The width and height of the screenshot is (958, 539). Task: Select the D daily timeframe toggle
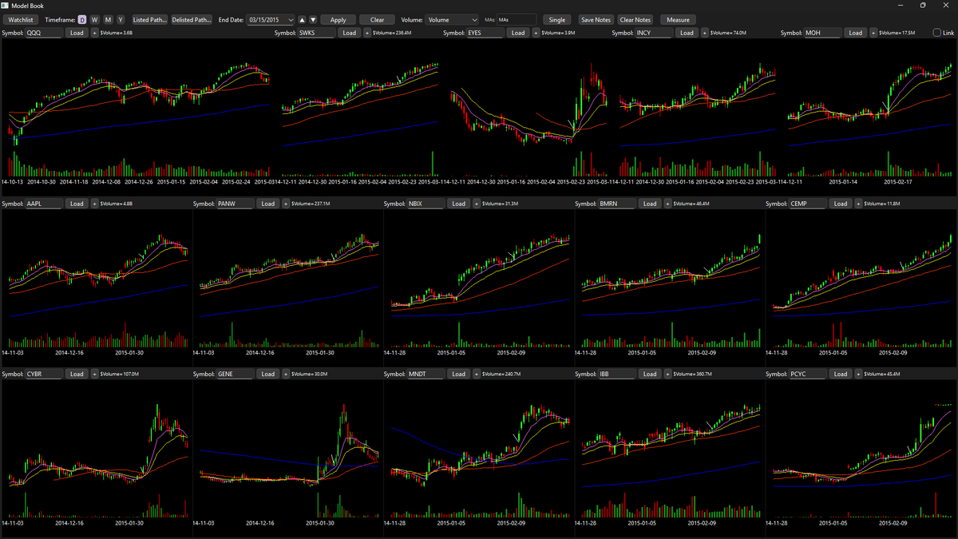81,19
